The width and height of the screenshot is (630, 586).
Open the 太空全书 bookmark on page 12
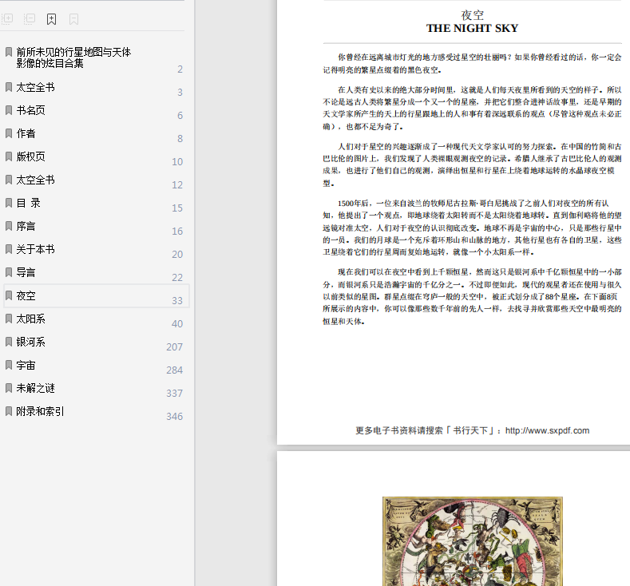coord(96,180)
